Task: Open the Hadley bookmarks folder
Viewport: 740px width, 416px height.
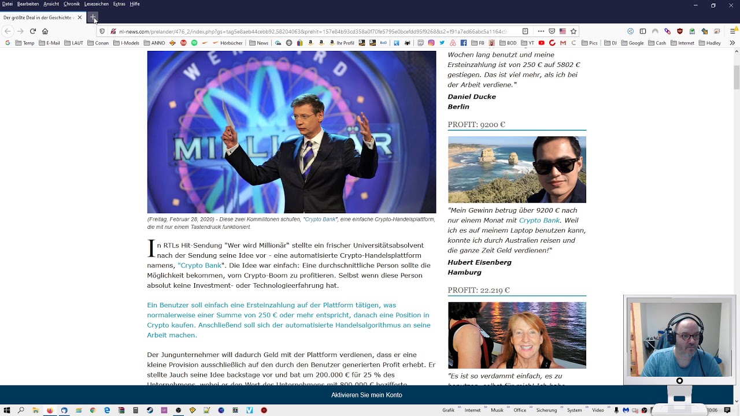Action: (709, 43)
